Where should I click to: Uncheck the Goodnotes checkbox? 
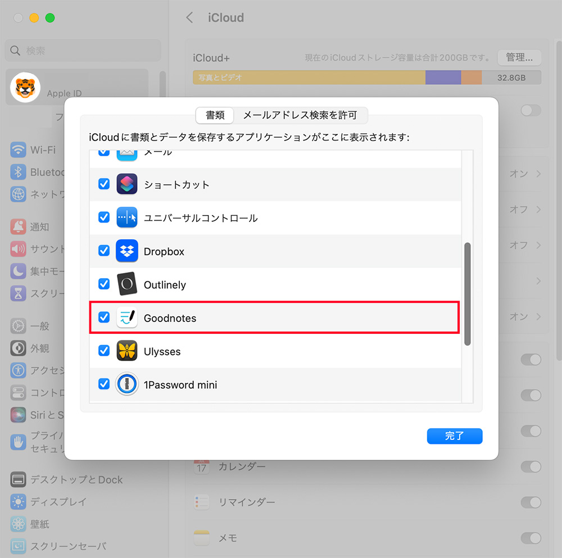tap(104, 317)
